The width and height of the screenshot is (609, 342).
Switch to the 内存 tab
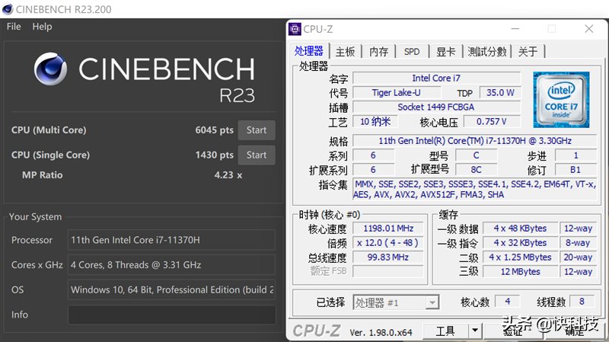(x=378, y=52)
